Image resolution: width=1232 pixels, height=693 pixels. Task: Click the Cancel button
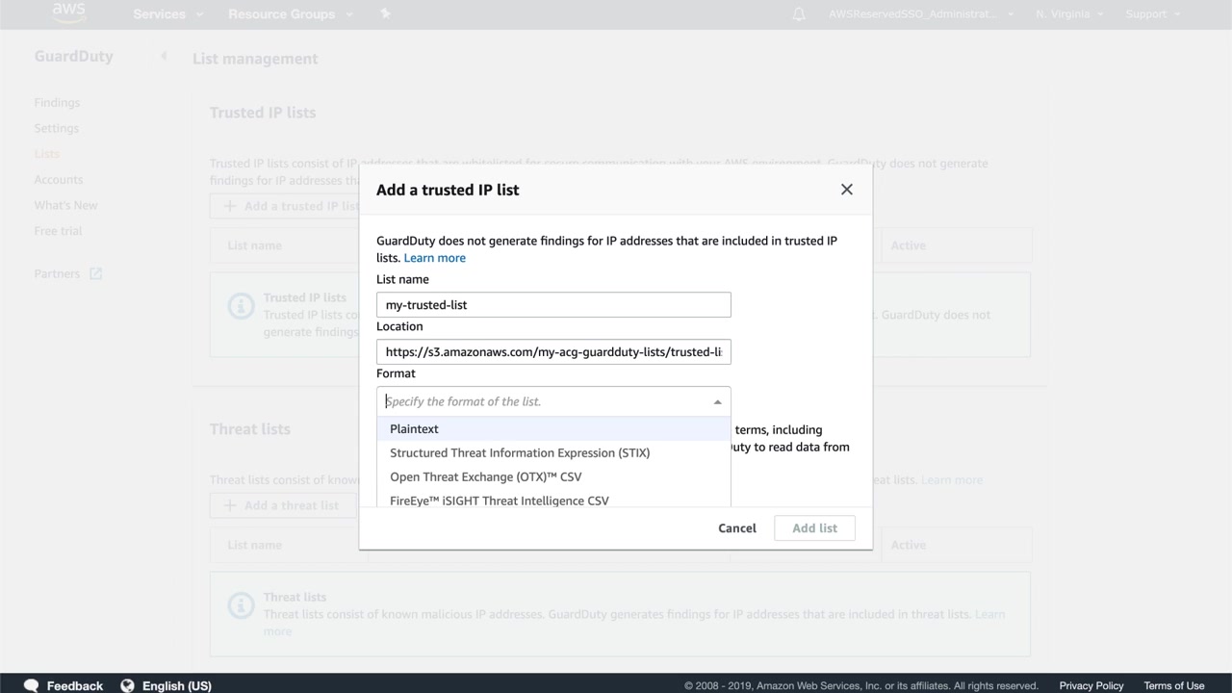(737, 528)
